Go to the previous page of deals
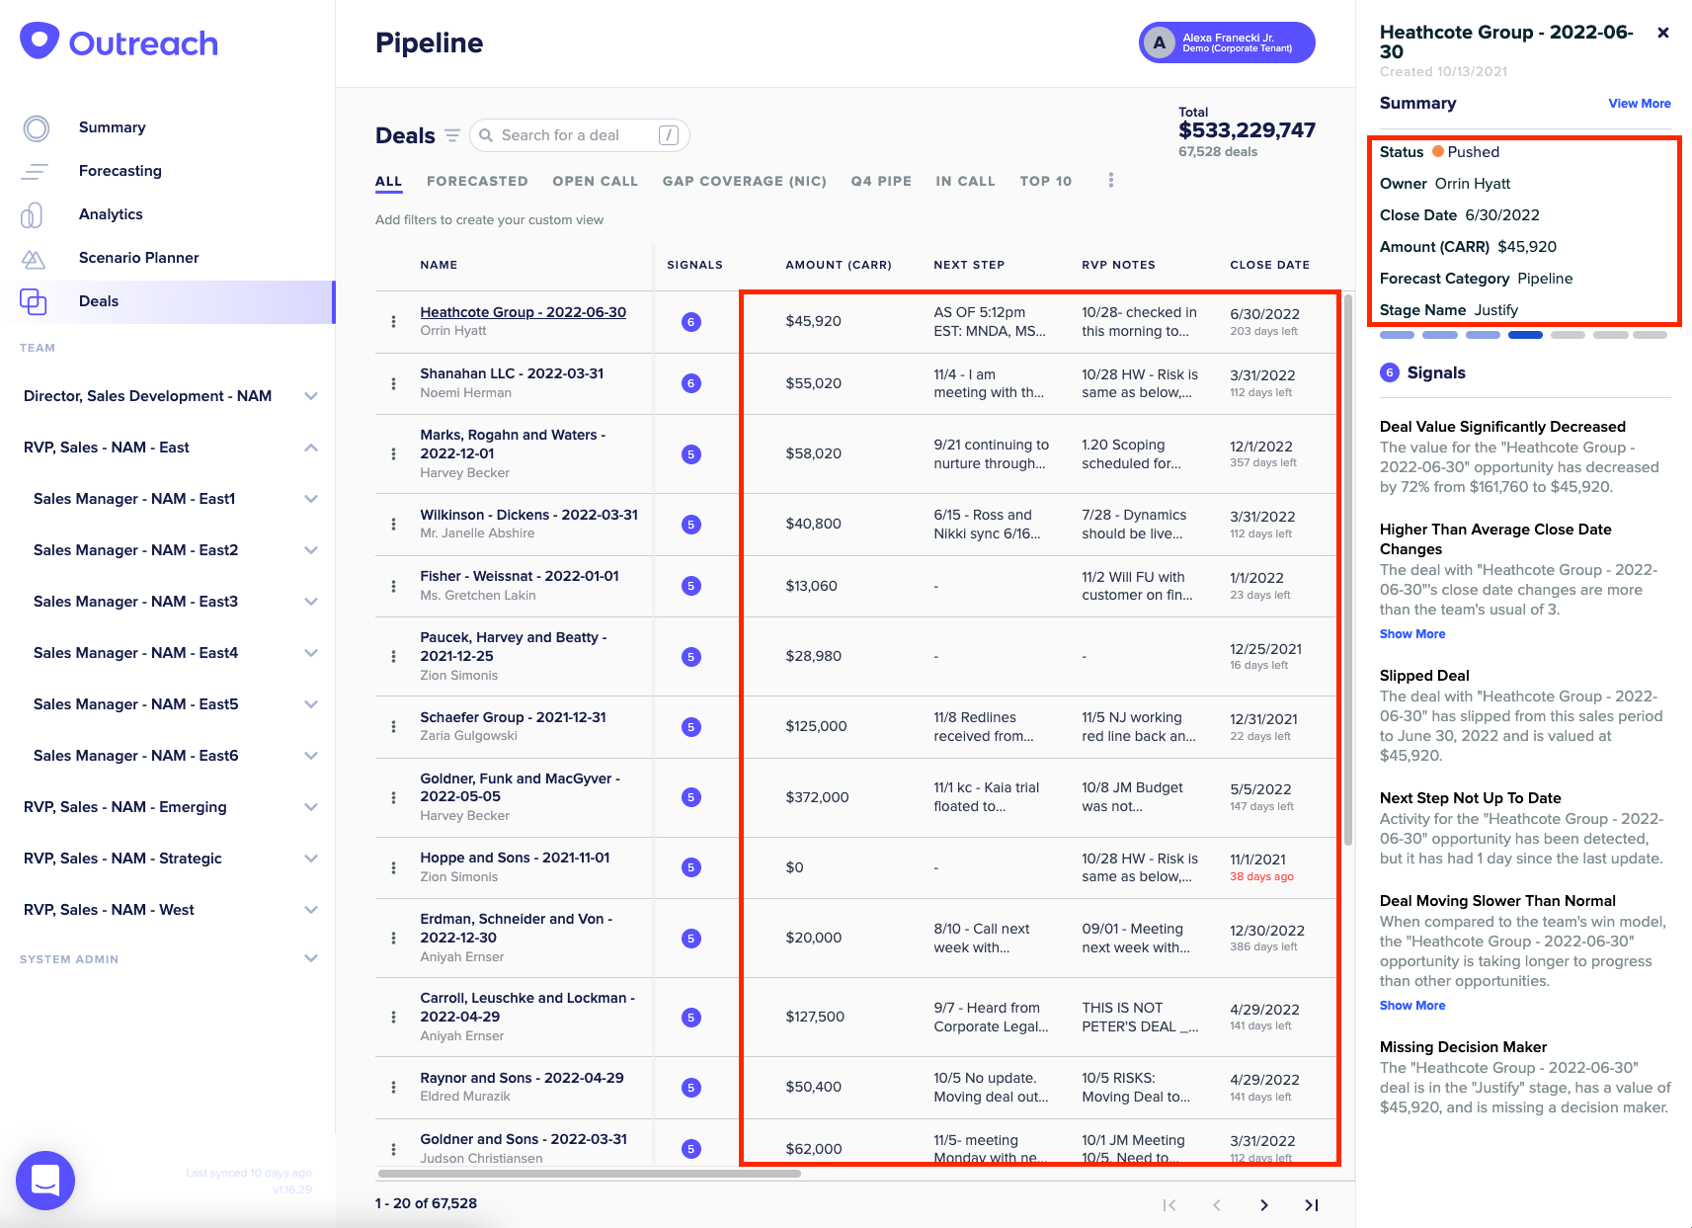Image resolution: width=1692 pixels, height=1228 pixels. pos(1217,1204)
